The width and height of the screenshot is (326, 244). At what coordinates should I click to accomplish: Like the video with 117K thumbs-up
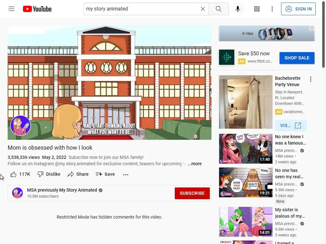point(20,174)
